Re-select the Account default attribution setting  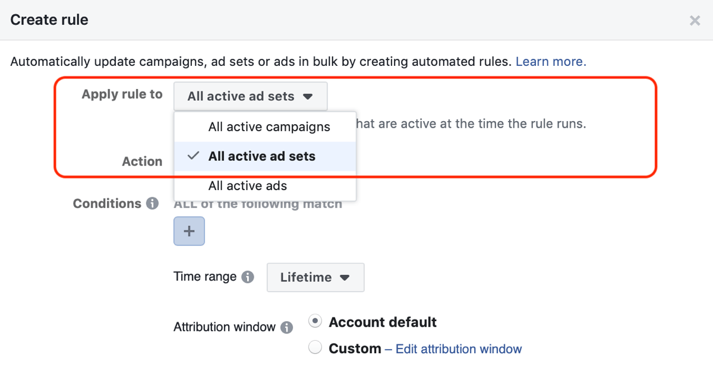[315, 321]
